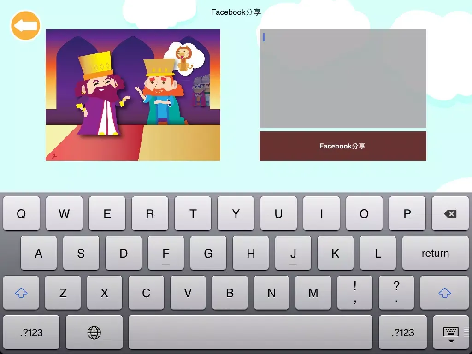Tap the globe language switch key
This screenshot has width=472, height=354.
pyautogui.click(x=94, y=332)
